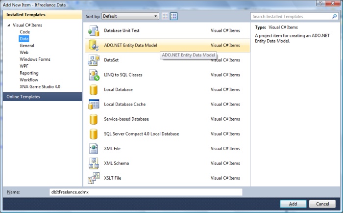Open the WPF category
This screenshot has height=213, width=343.
[x=24, y=66]
